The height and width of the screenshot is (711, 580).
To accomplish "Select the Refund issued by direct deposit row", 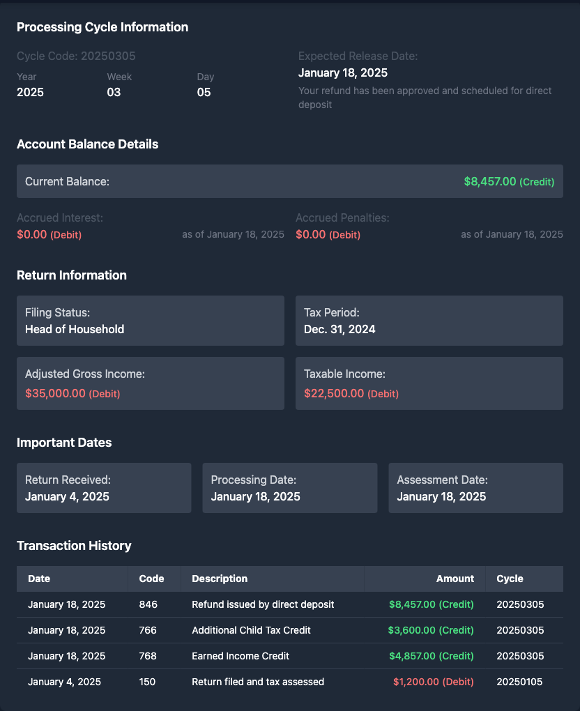I will tap(263, 604).
